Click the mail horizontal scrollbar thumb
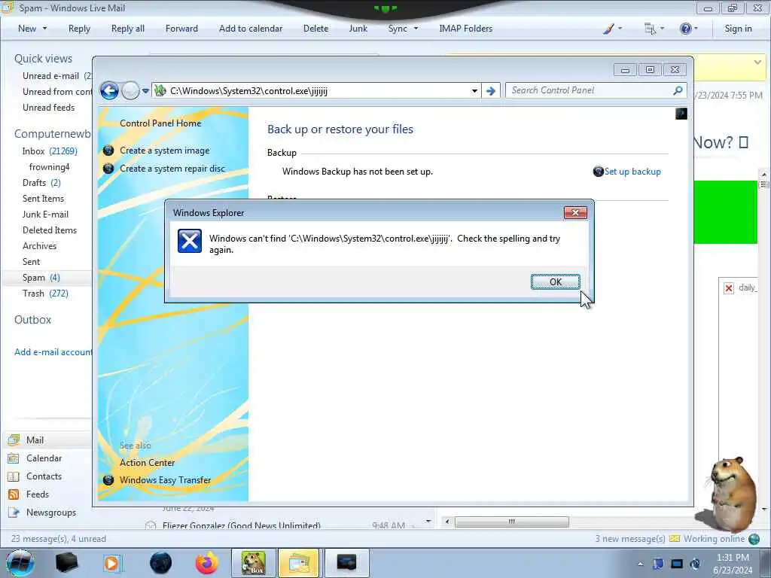Image resolution: width=771 pixels, height=578 pixels. (x=511, y=522)
